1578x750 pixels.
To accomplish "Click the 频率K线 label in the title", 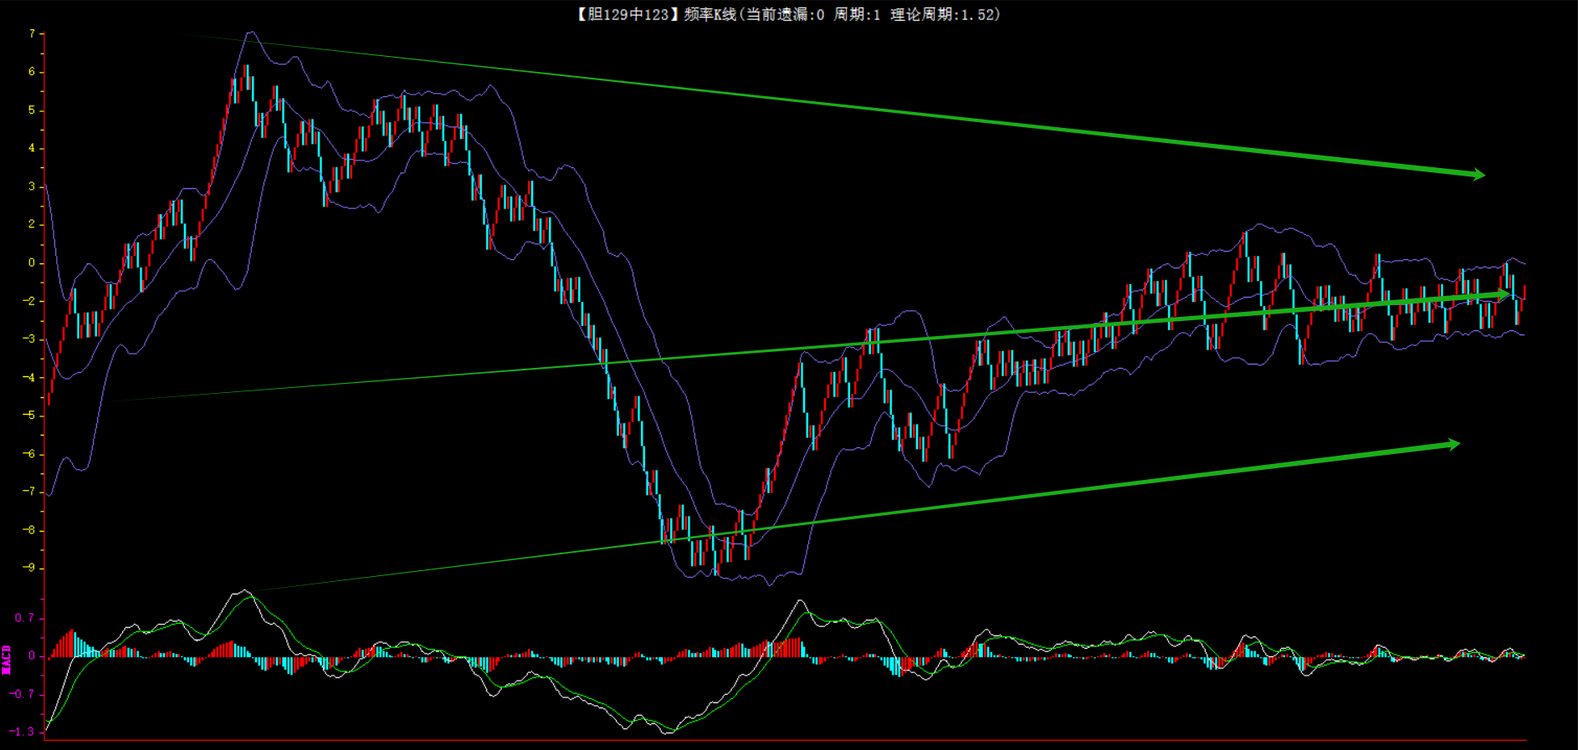I will point(710,14).
